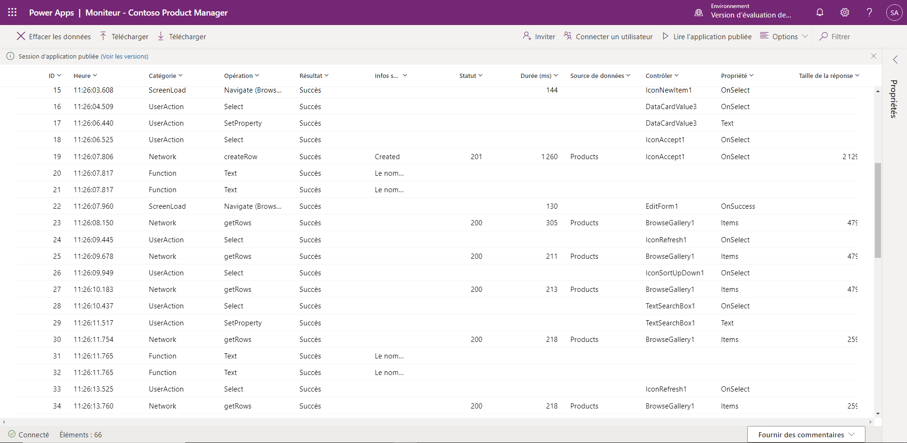Click the scroll down arrow
907x443 pixels.
(878, 414)
